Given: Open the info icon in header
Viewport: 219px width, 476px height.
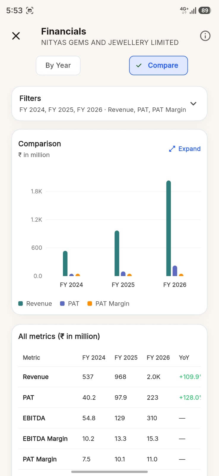Looking at the screenshot, I should click(x=205, y=36).
